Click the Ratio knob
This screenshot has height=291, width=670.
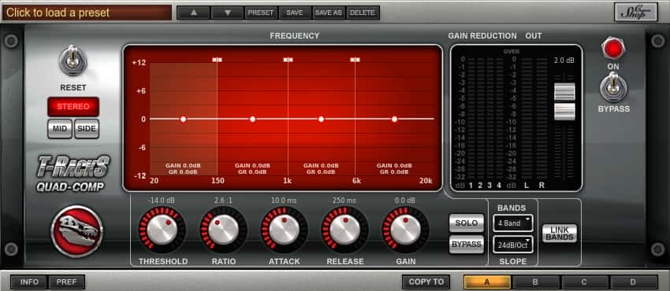[x=224, y=230]
